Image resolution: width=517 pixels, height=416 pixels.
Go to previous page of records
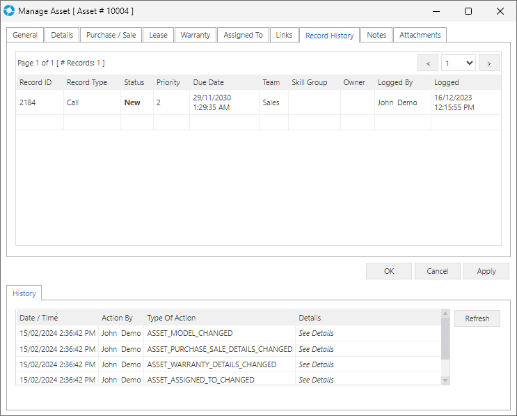427,63
